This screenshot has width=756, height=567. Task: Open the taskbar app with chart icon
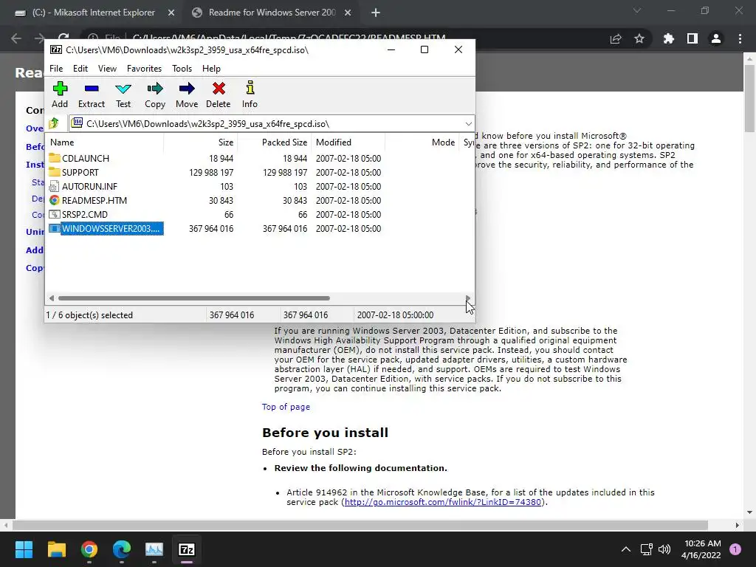tap(154, 549)
